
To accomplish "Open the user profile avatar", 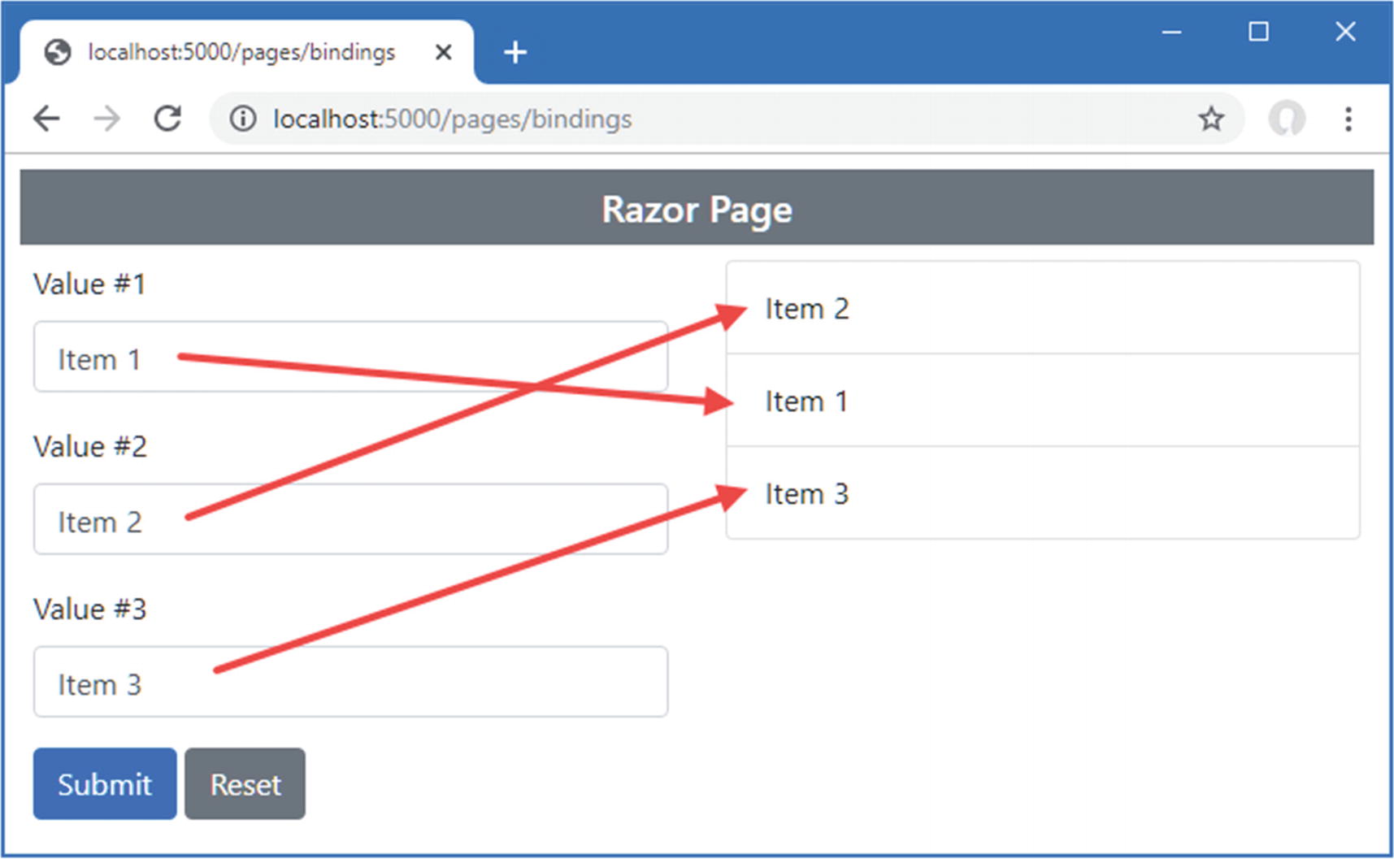I will coord(1286,119).
